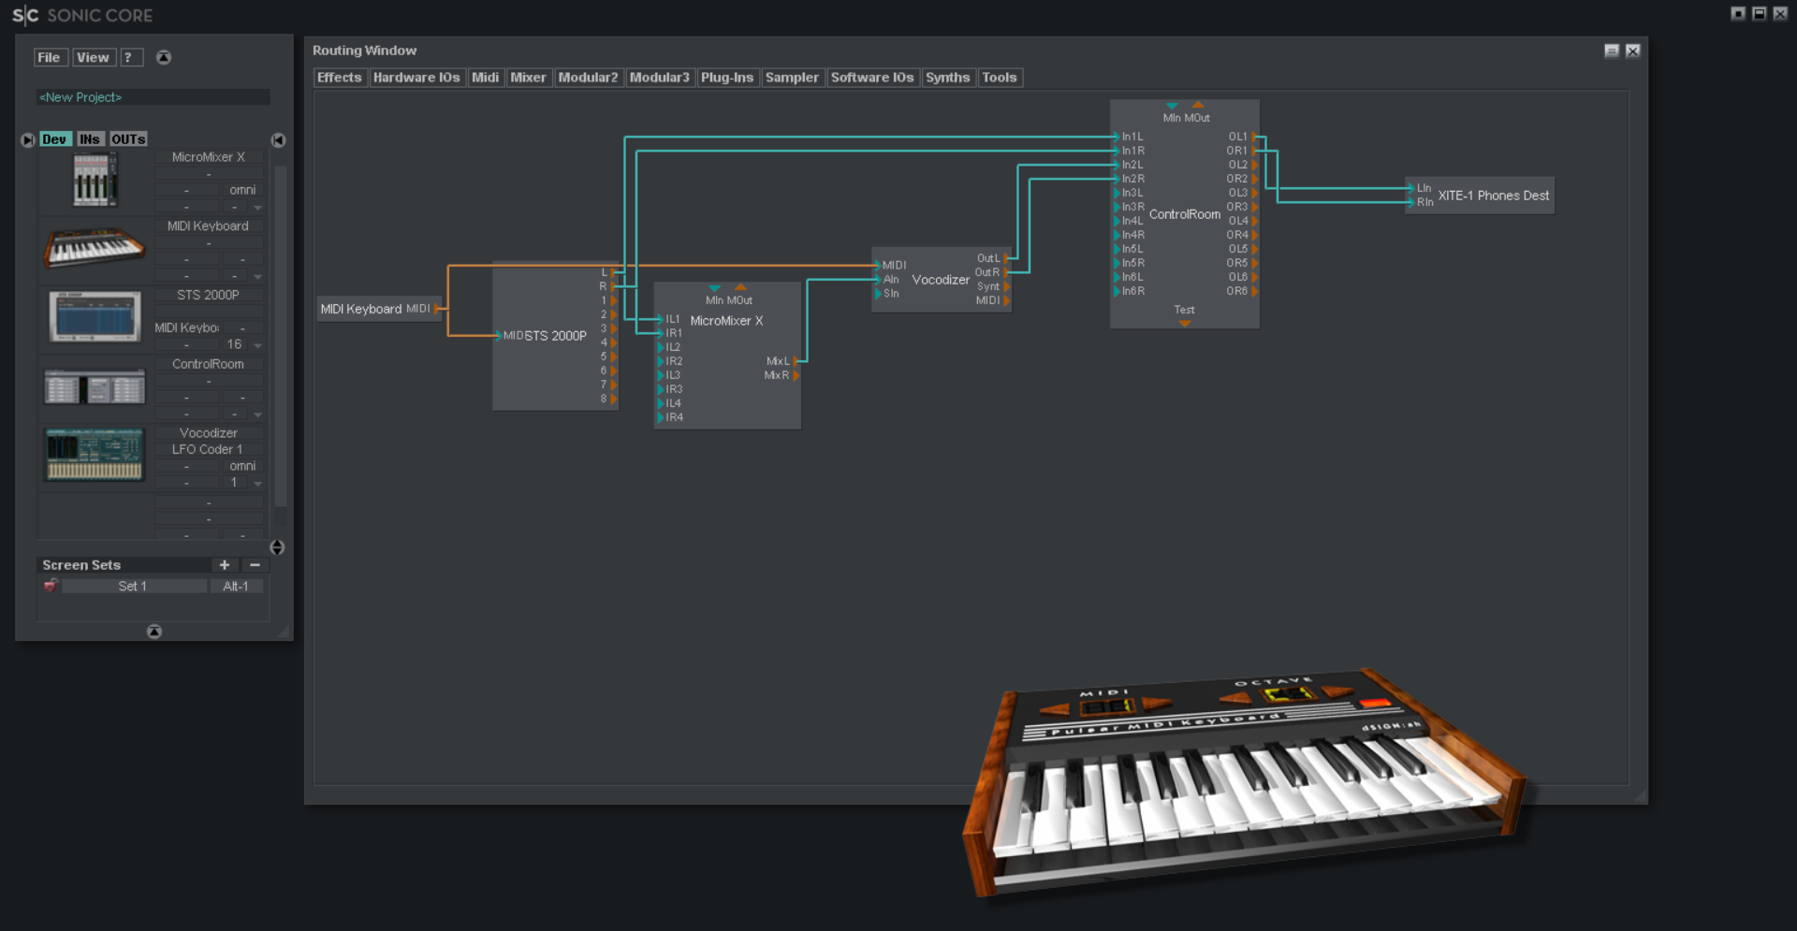The image size is (1797, 931).
Task: Click the Sonic Core logo icon top left
Action: [27, 14]
